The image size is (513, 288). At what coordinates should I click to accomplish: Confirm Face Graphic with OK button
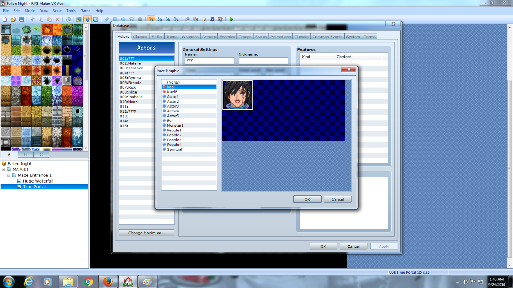[x=307, y=199]
